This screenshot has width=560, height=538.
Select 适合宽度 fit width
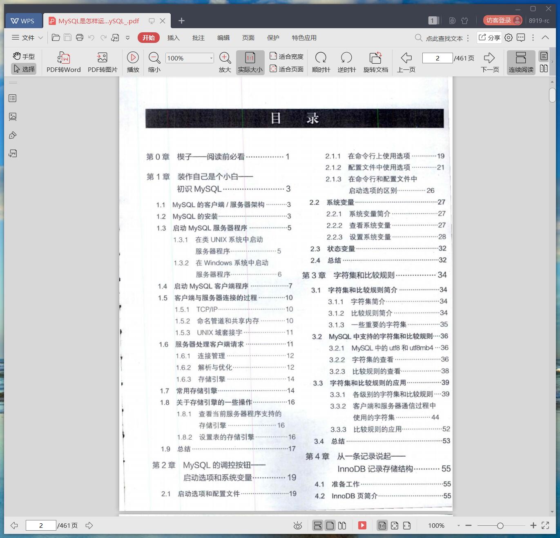[286, 56]
